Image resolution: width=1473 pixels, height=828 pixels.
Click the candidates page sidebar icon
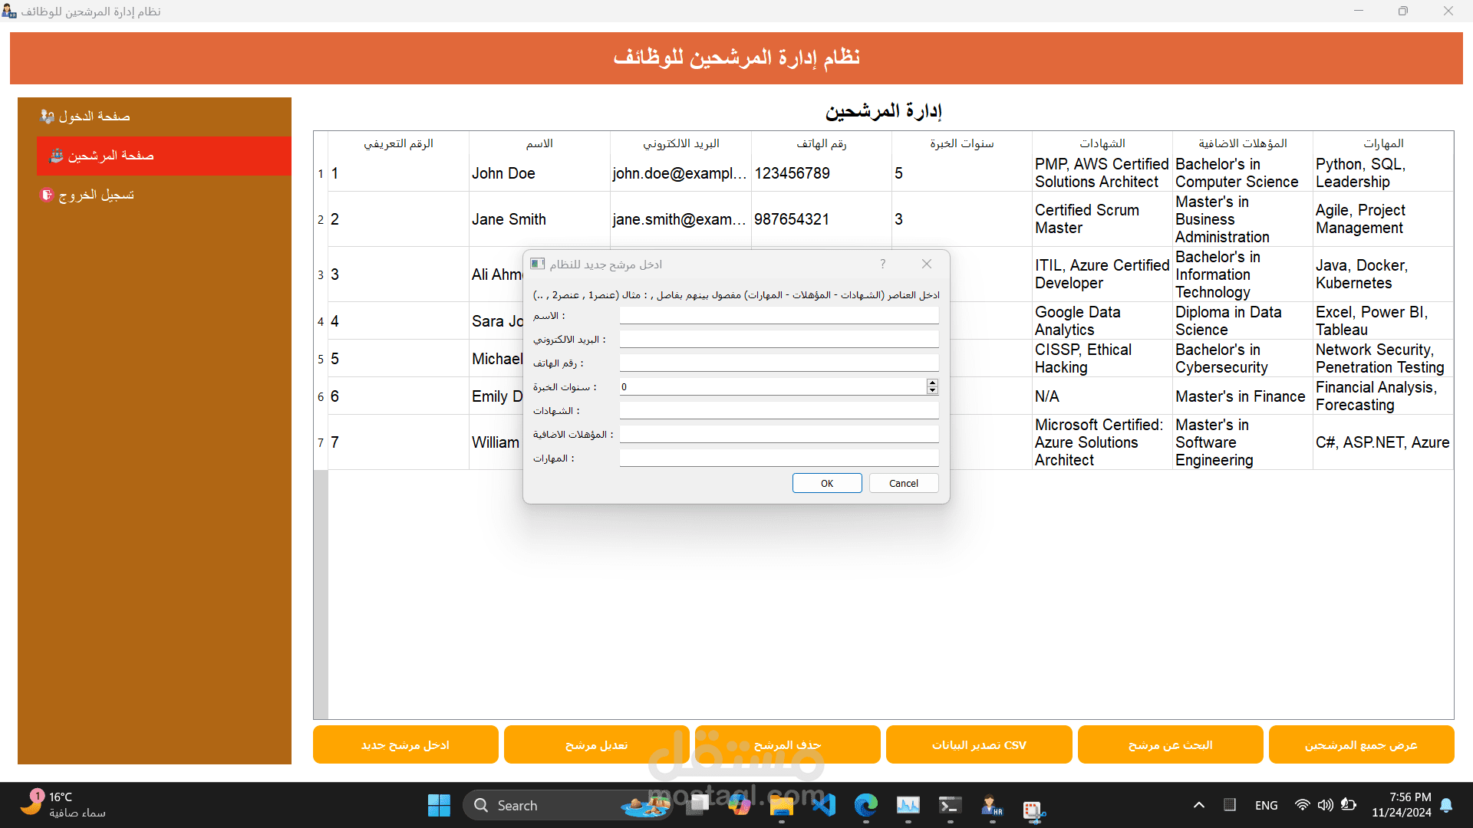tap(56, 156)
